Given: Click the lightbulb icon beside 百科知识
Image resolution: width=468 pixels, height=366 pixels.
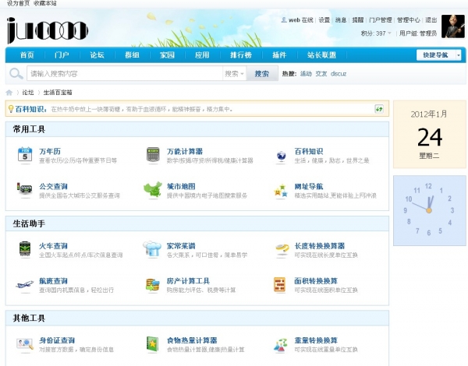Looking at the screenshot, I should 11,109.
